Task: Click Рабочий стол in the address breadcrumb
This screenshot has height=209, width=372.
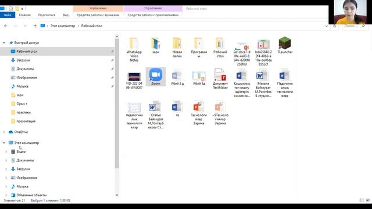Action: click(x=92, y=26)
